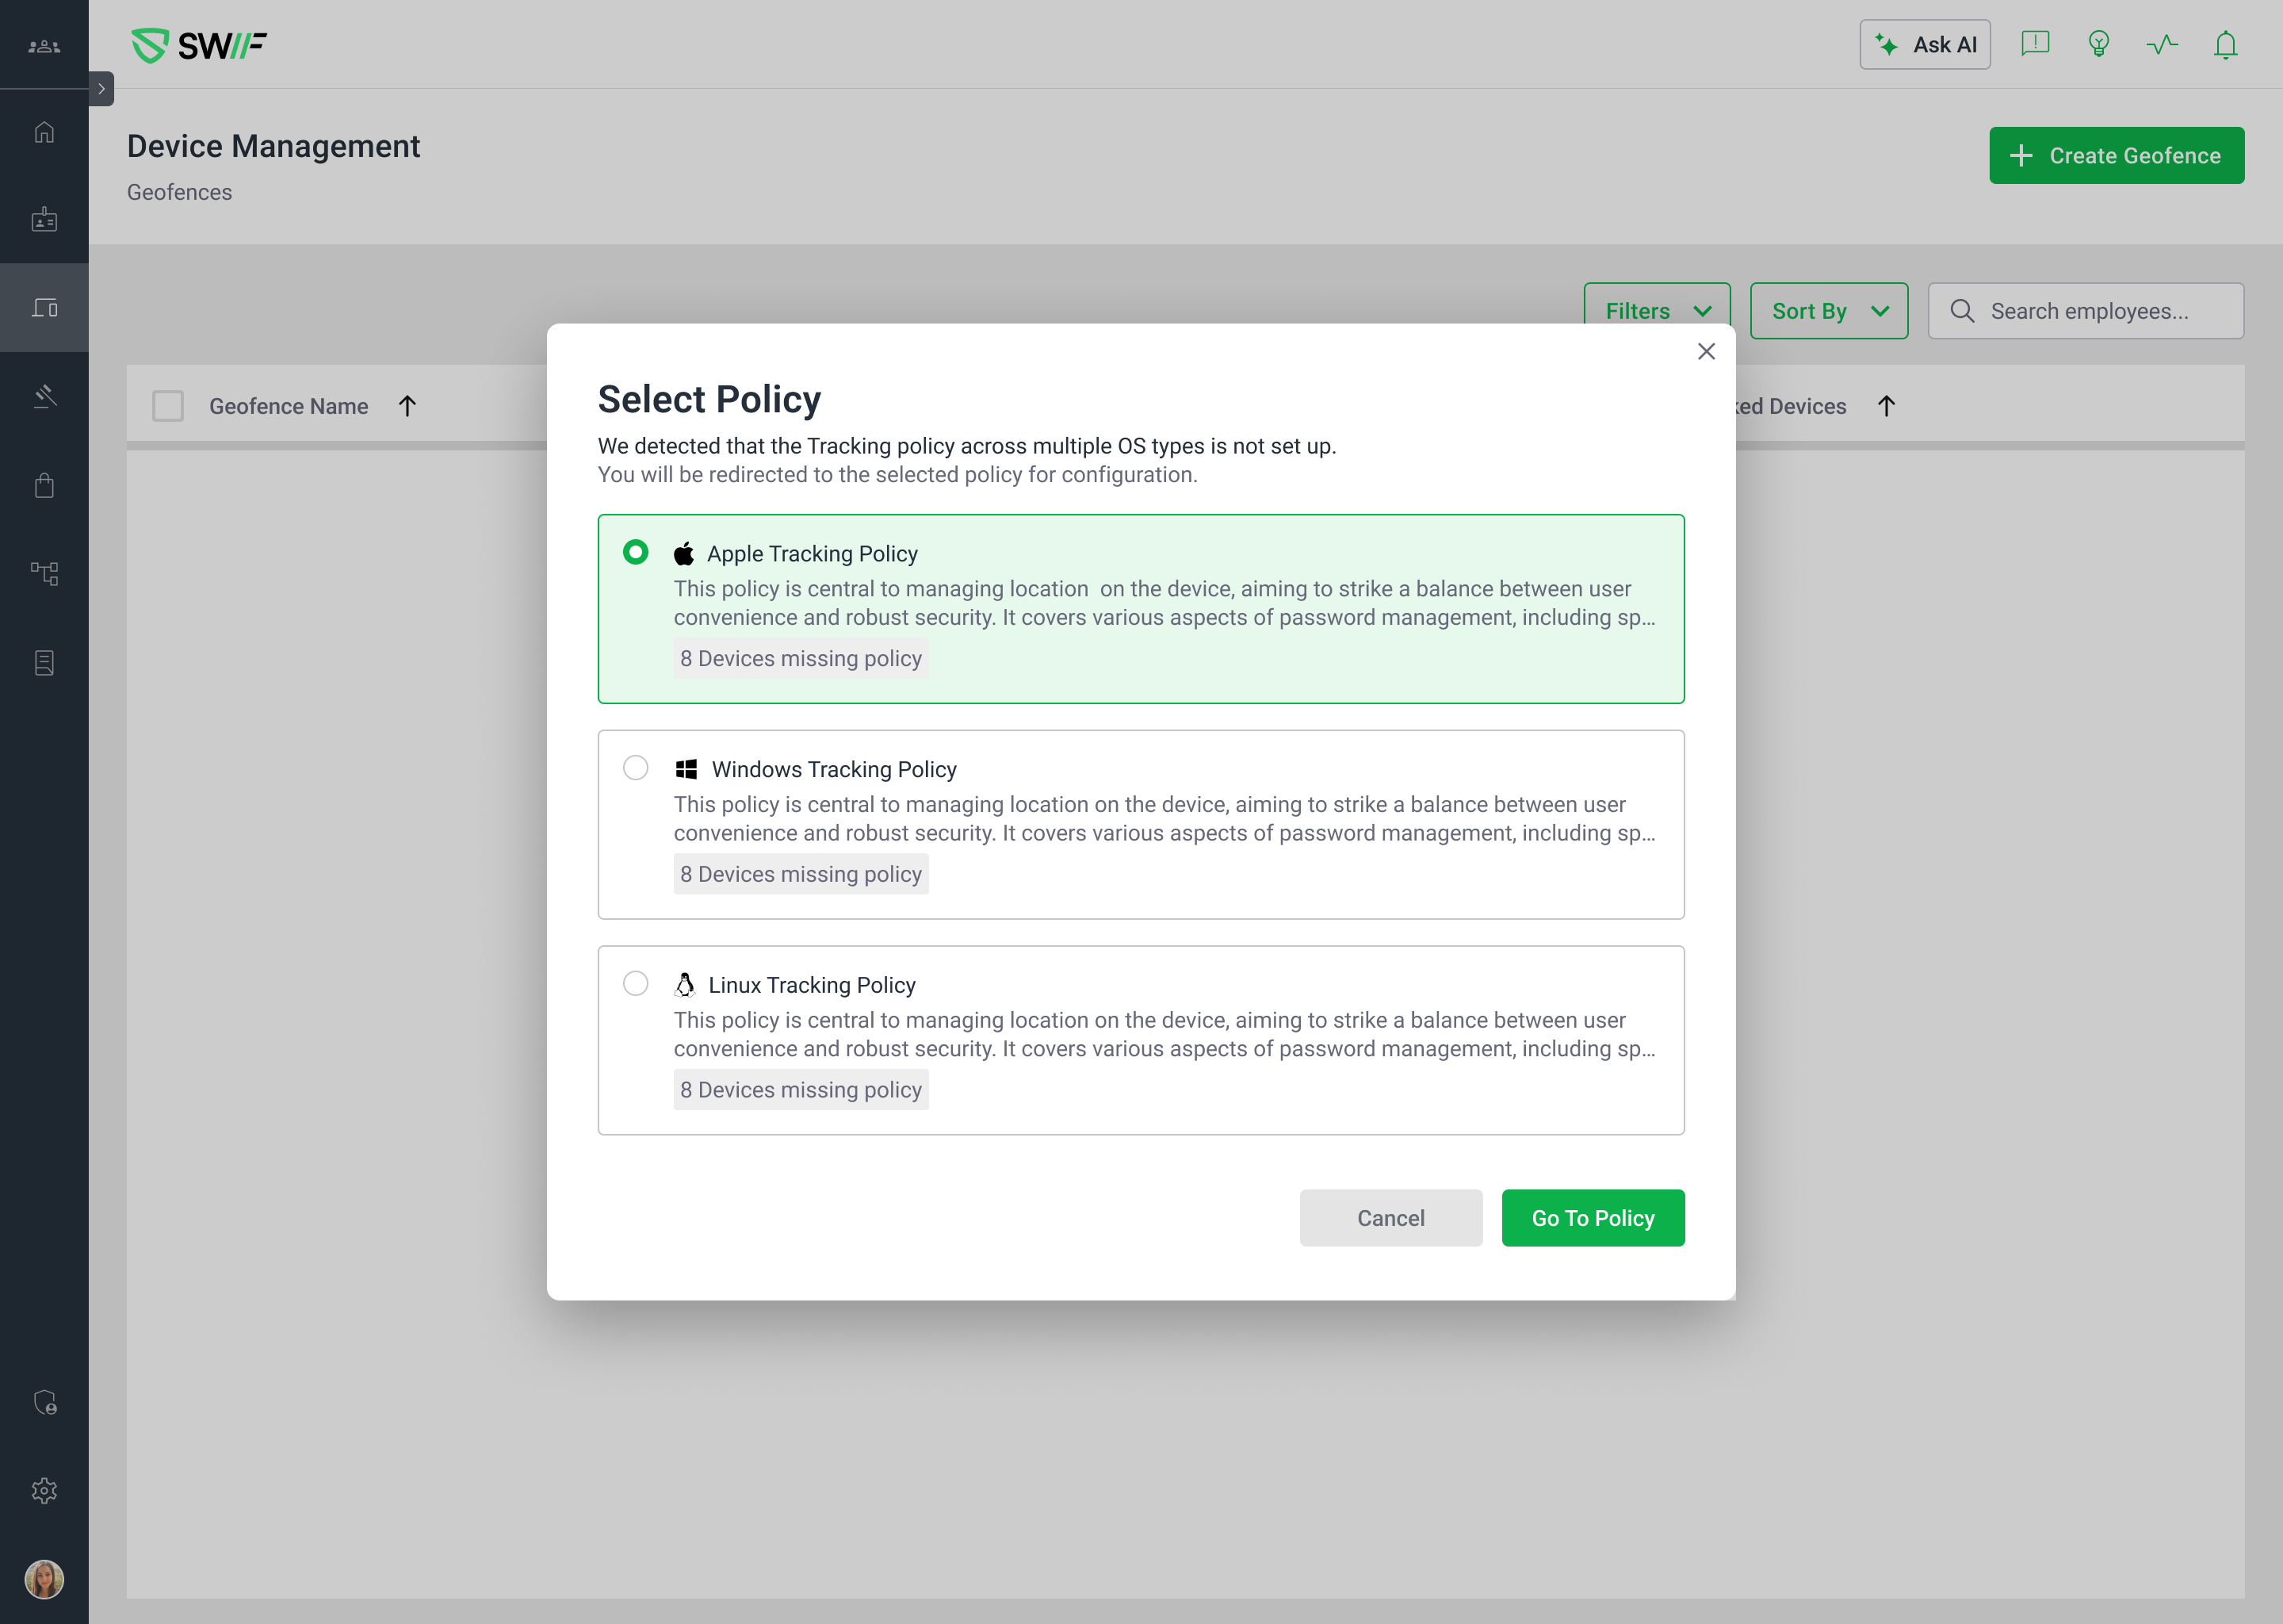Screen dimensions: 2283x1624
Task: Click the home icon in sidebar
Action: (x=44, y=132)
